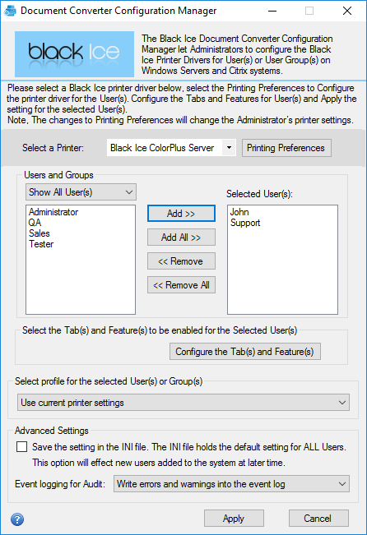
Task: Open the Select a Printer dropdown
Action: point(171,148)
